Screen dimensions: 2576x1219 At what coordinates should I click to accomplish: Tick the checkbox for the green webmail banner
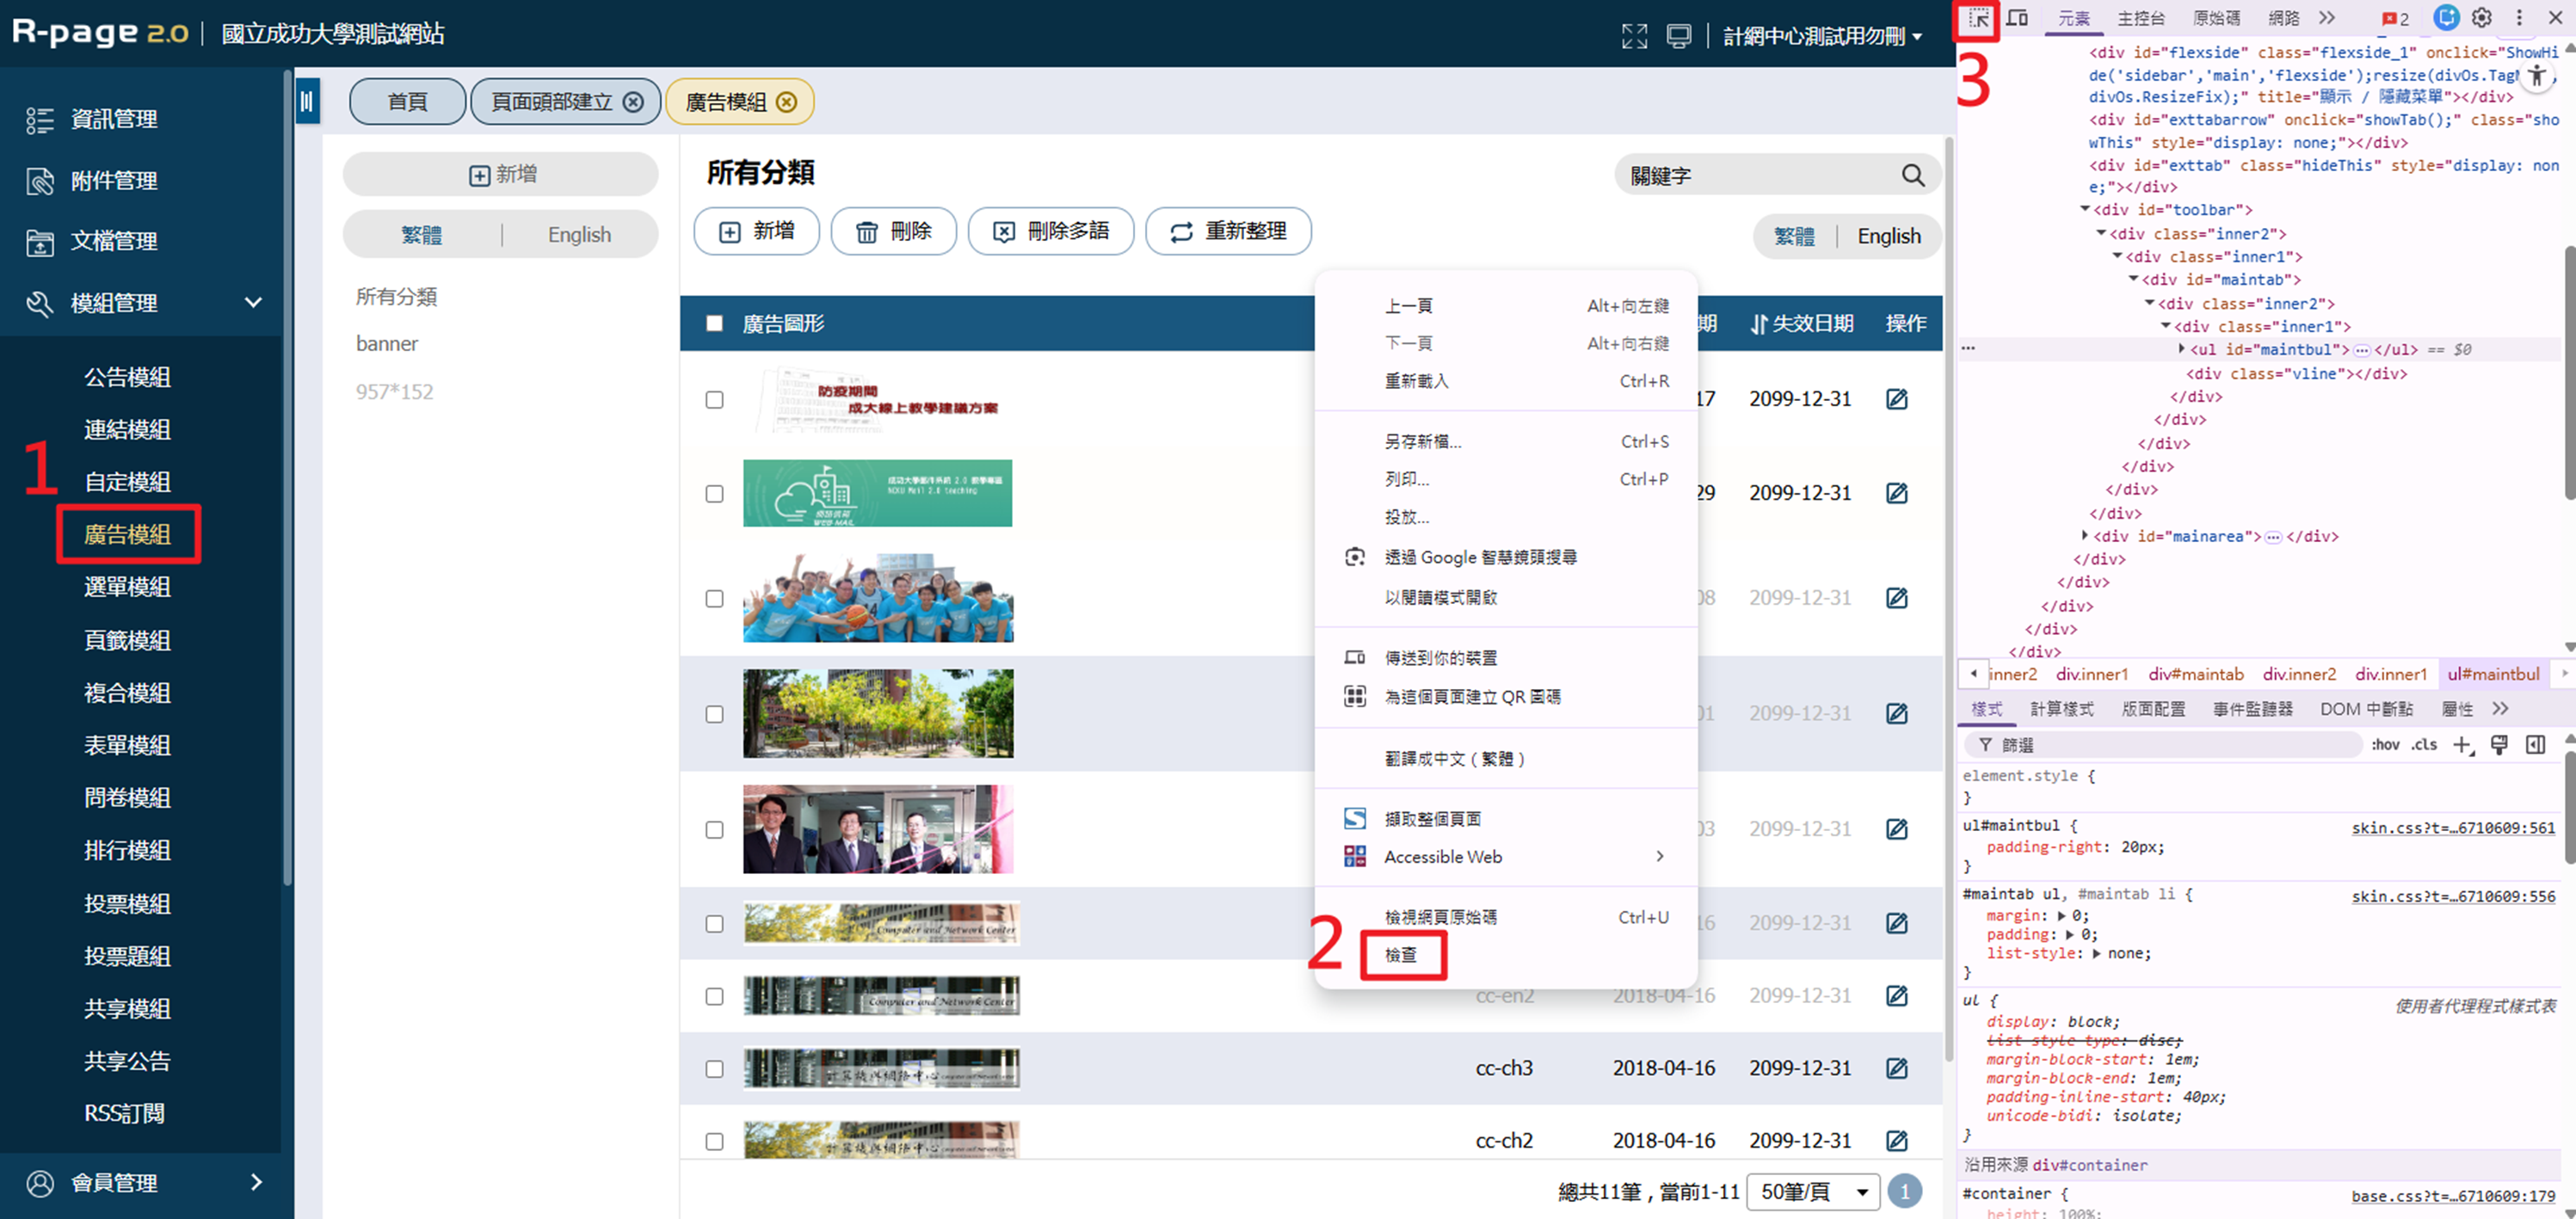[714, 494]
